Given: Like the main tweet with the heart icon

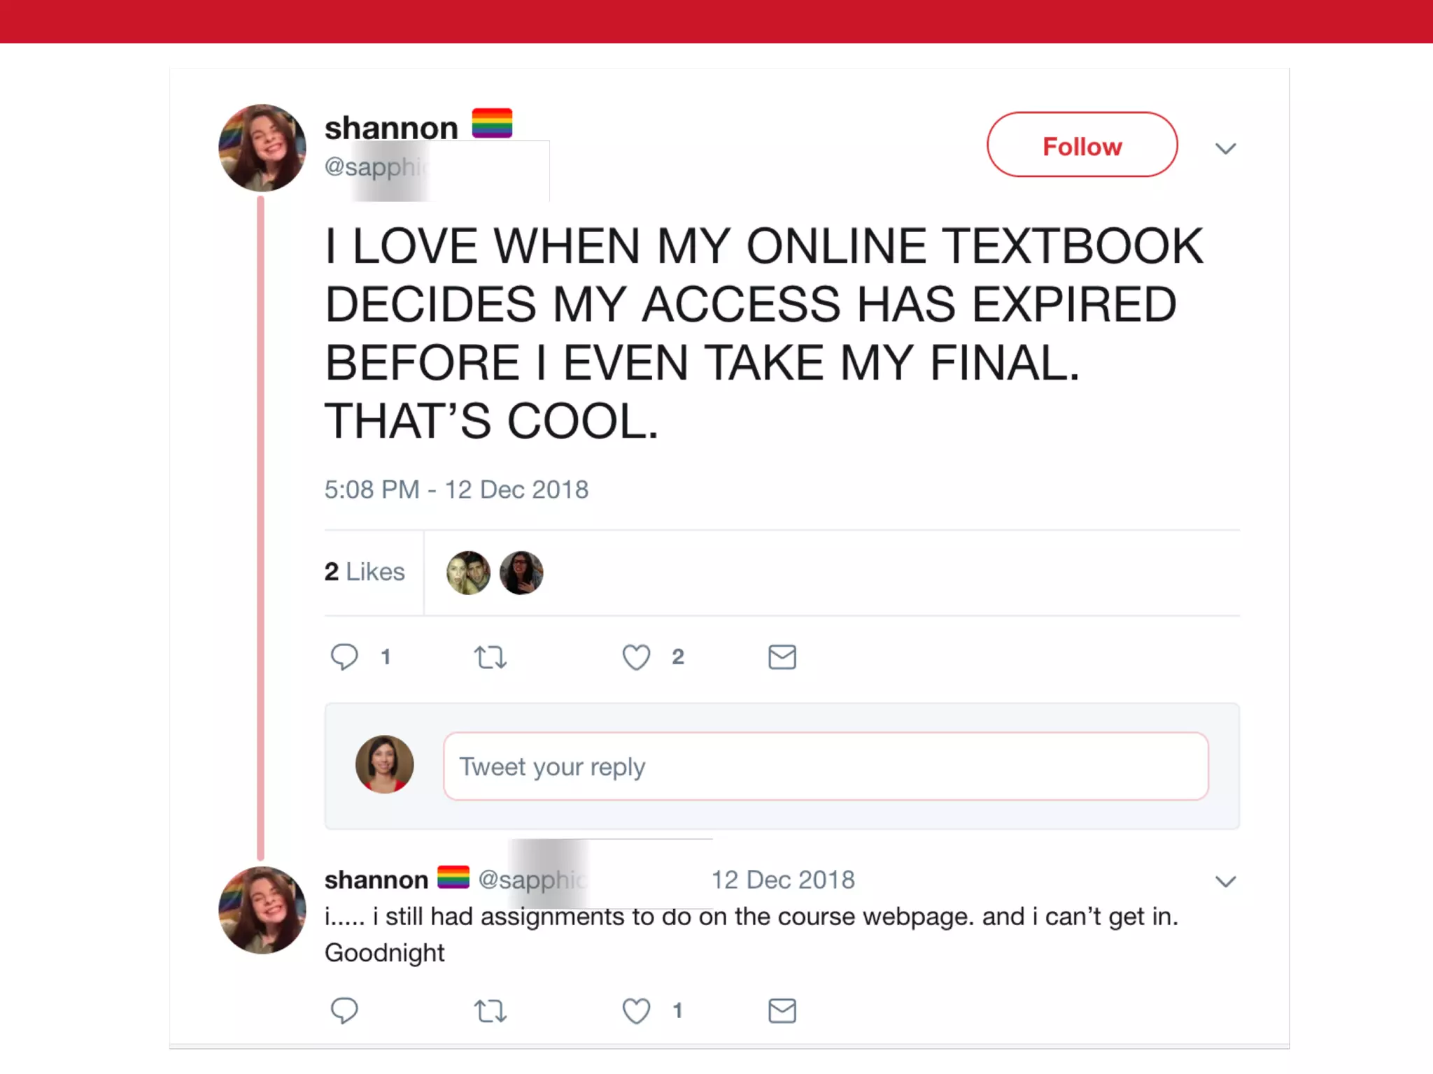Looking at the screenshot, I should point(636,657).
